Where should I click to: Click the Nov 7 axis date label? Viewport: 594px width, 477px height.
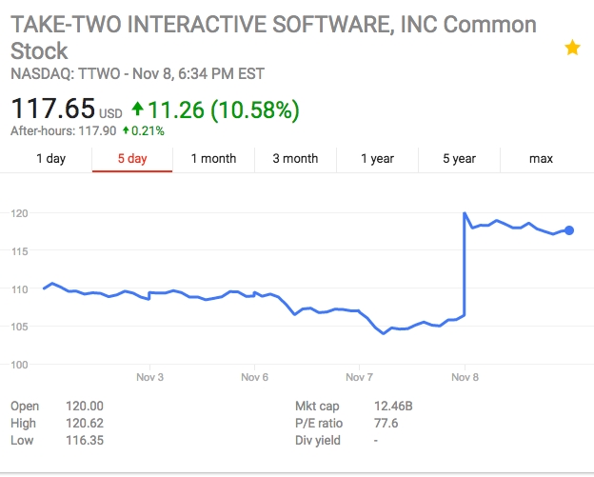[x=359, y=377]
